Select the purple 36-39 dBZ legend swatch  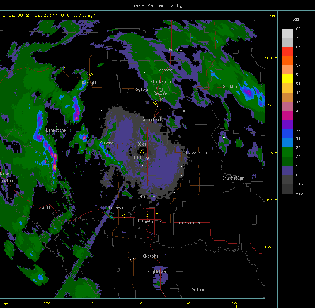[287, 125]
